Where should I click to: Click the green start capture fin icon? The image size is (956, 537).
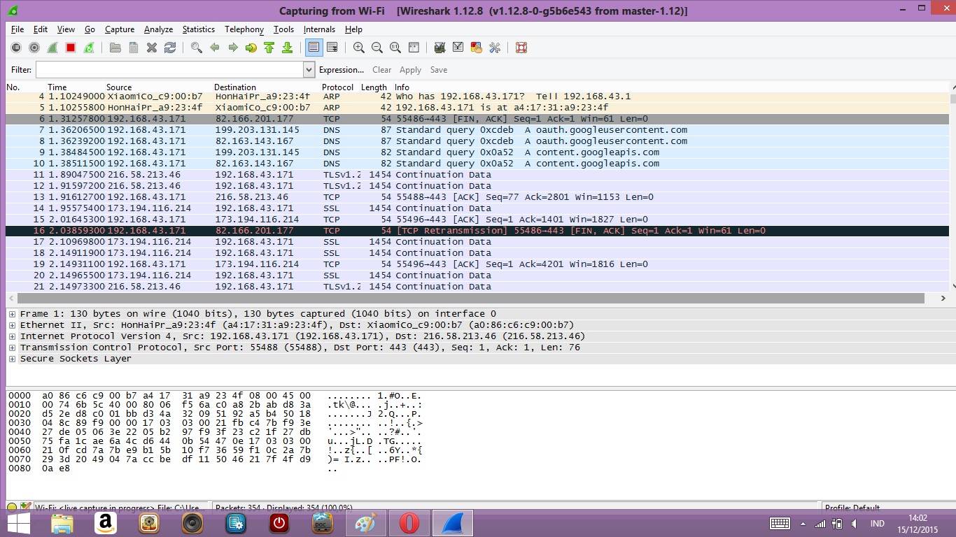point(52,48)
